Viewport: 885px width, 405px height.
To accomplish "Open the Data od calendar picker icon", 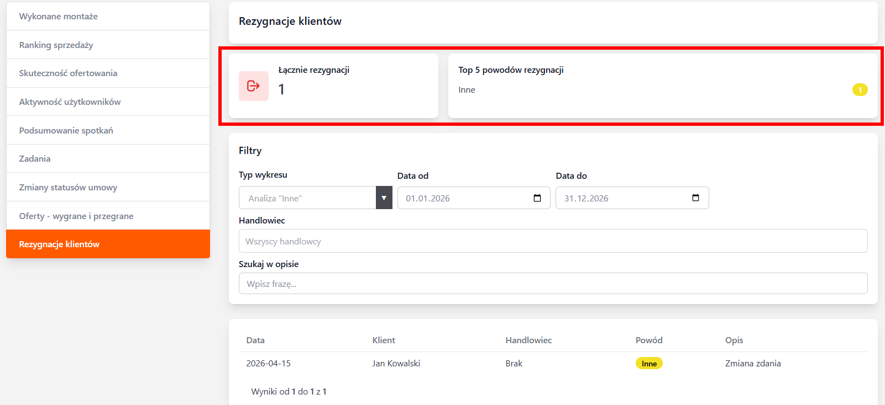I will tap(537, 198).
